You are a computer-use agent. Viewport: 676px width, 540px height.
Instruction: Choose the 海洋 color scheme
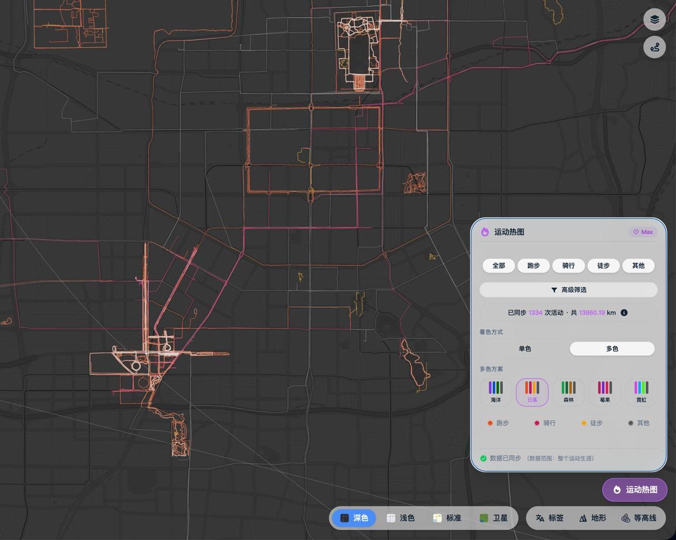click(x=495, y=392)
